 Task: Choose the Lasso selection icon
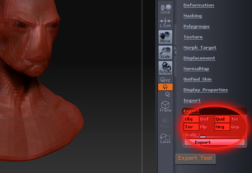point(165,138)
